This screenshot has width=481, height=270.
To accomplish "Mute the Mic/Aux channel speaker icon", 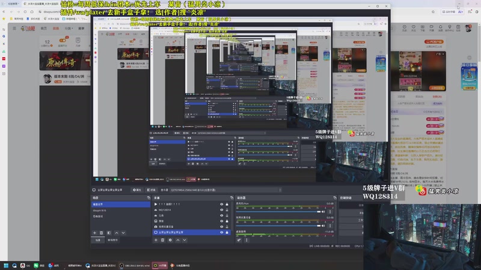I will coord(323,212).
